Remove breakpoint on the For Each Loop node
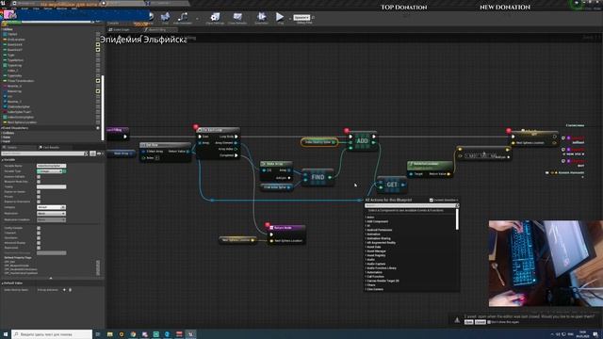The image size is (603, 339). click(x=196, y=127)
